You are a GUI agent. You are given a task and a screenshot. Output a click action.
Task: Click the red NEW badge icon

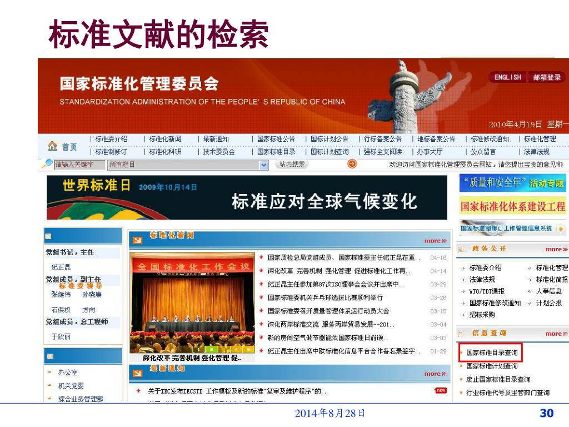pyautogui.click(x=441, y=390)
